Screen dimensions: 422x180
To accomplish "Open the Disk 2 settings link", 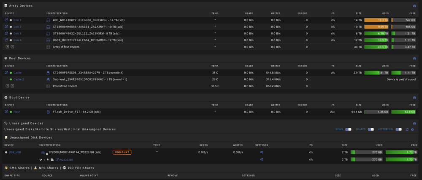I will tap(17, 27).
